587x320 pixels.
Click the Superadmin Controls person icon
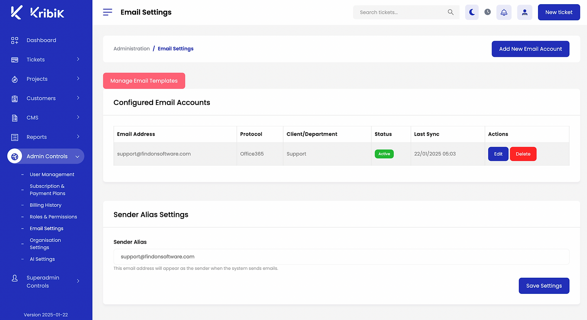pyautogui.click(x=15, y=278)
